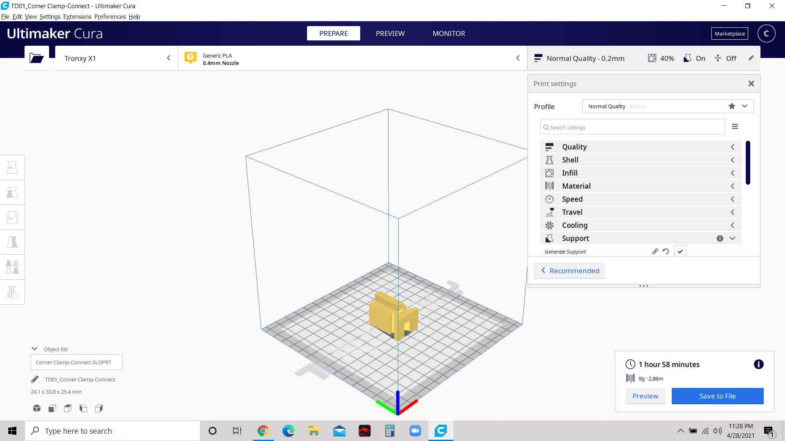The width and height of the screenshot is (785, 441).
Task: Switch to the Preview tab
Action: 390,33
